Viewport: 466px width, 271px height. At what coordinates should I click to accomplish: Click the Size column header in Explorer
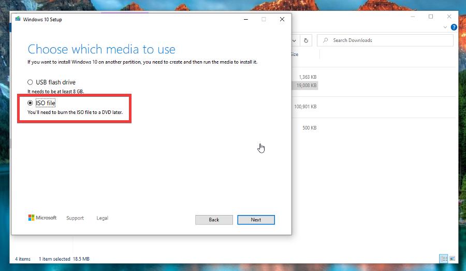click(x=295, y=54)
